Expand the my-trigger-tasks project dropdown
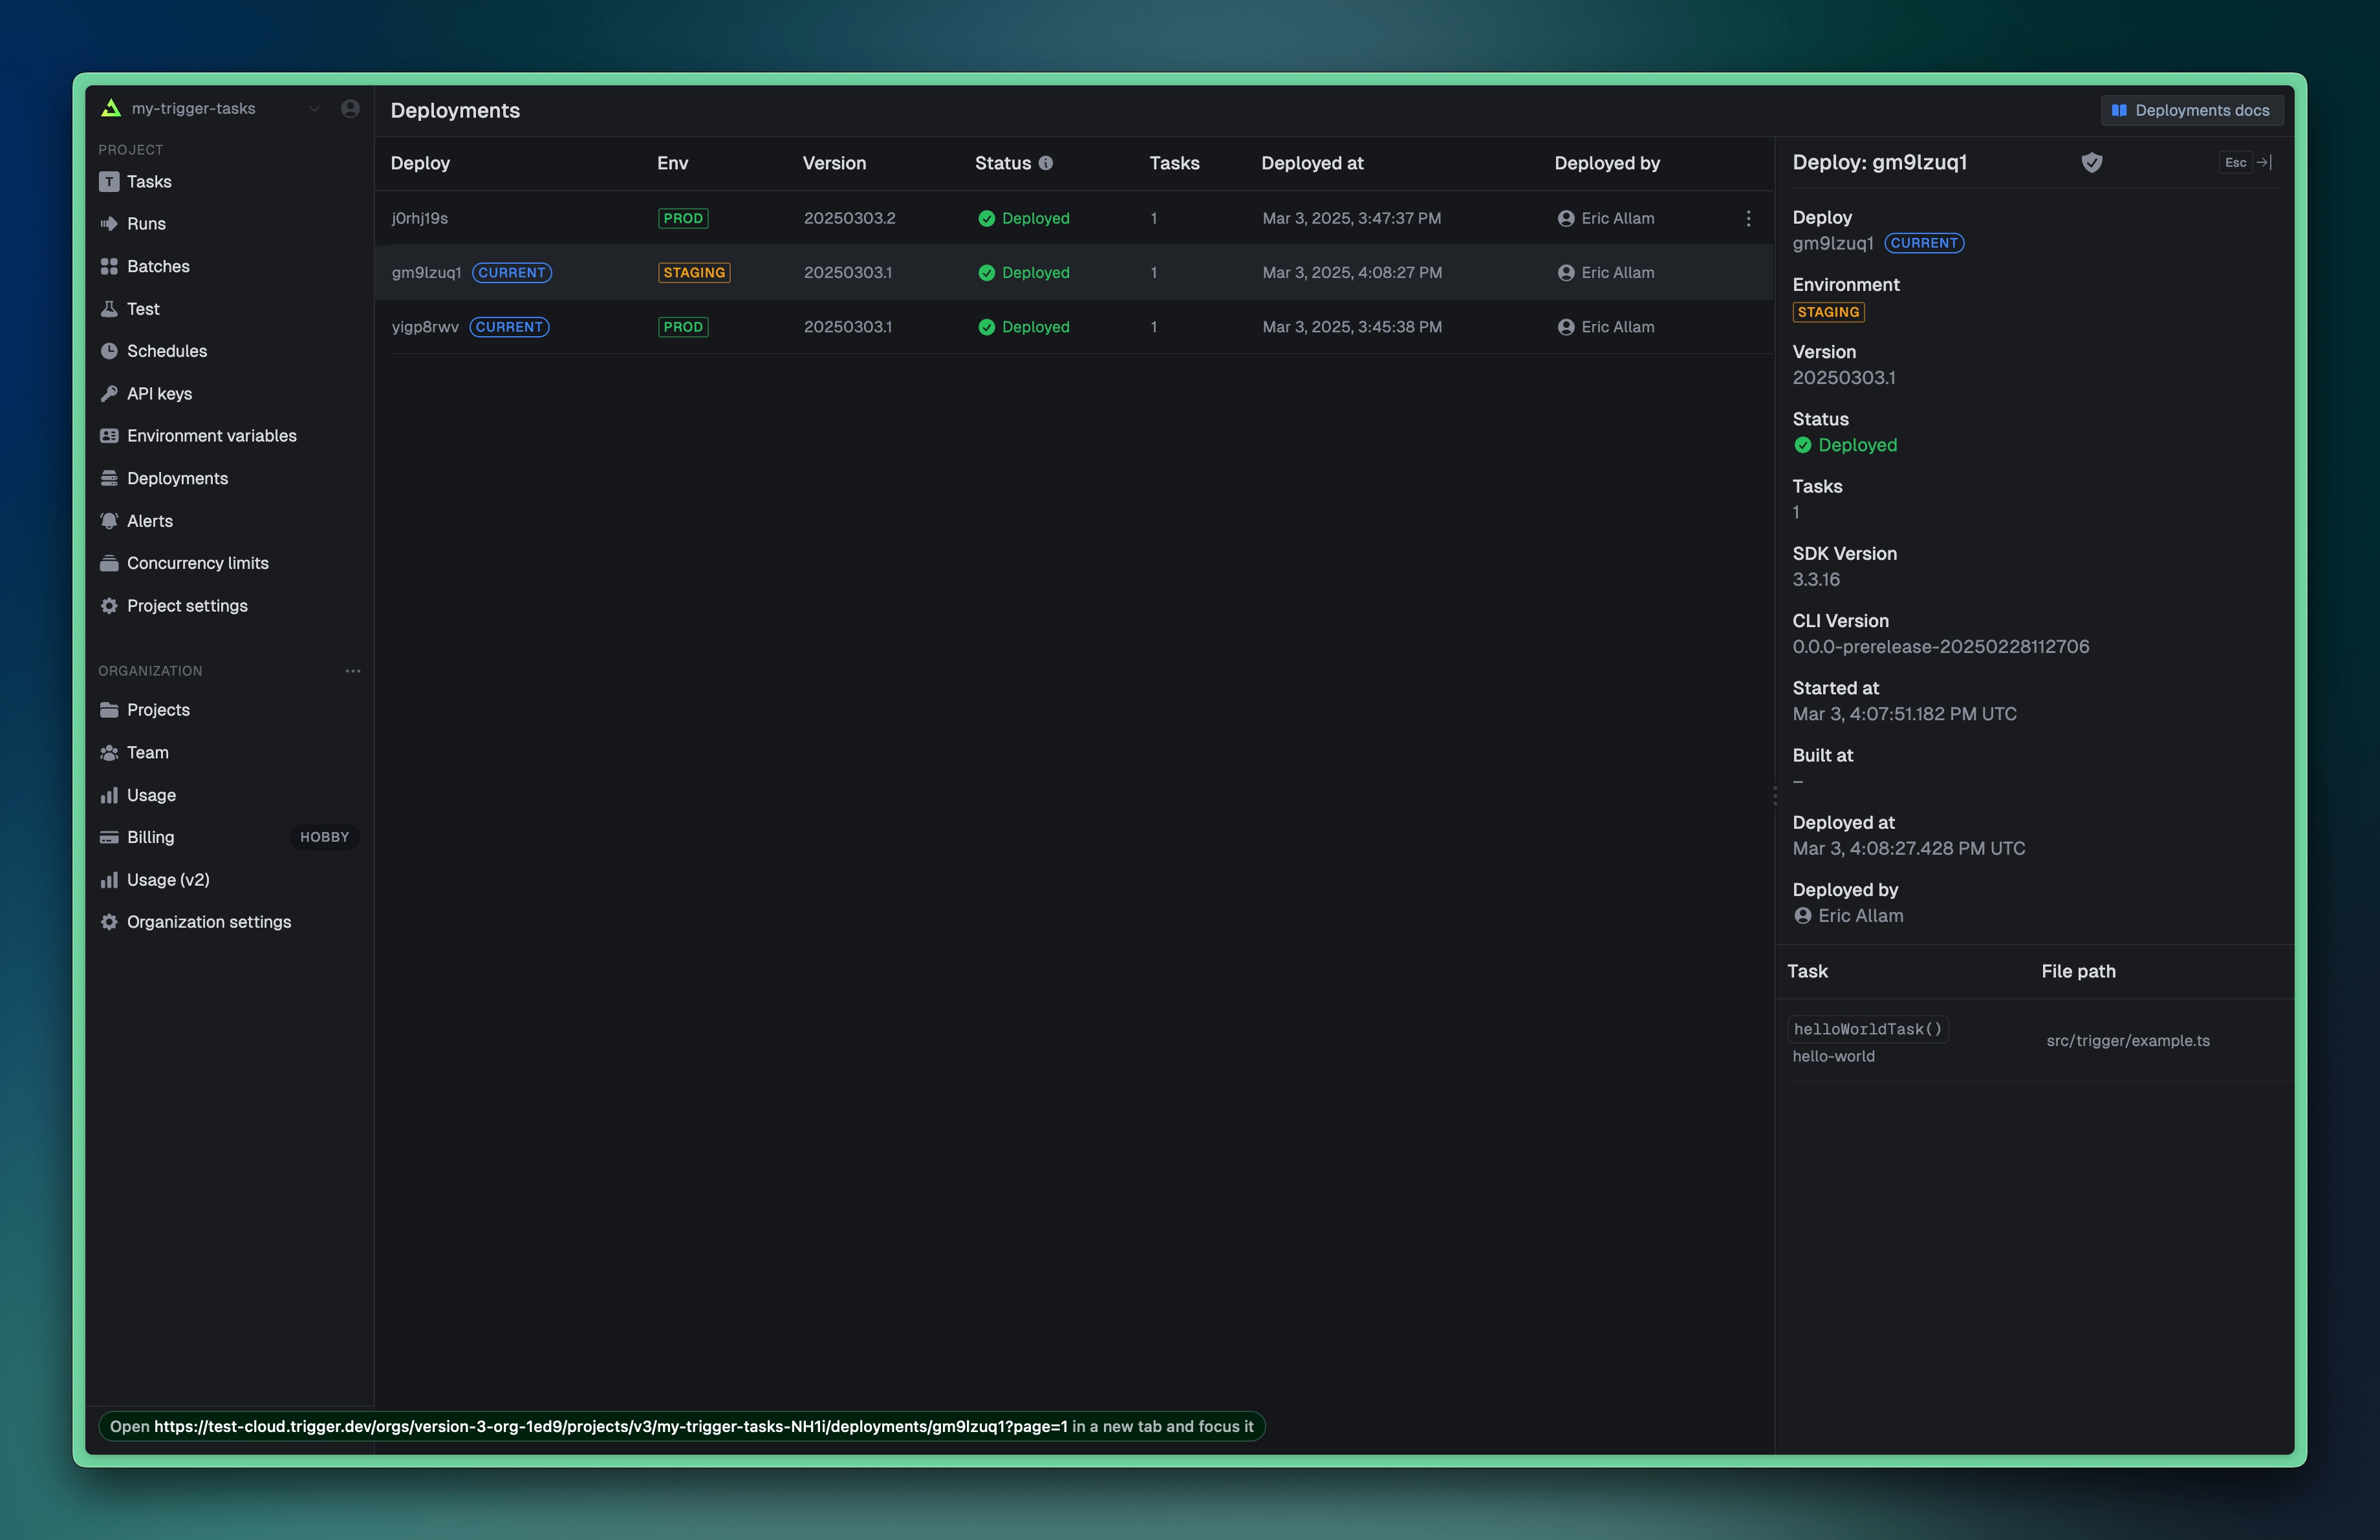This screenshot has height=1540, width=2380. (314, 108)
